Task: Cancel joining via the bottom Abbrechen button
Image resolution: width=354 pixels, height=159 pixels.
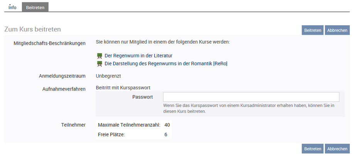Action: [337, 149]
